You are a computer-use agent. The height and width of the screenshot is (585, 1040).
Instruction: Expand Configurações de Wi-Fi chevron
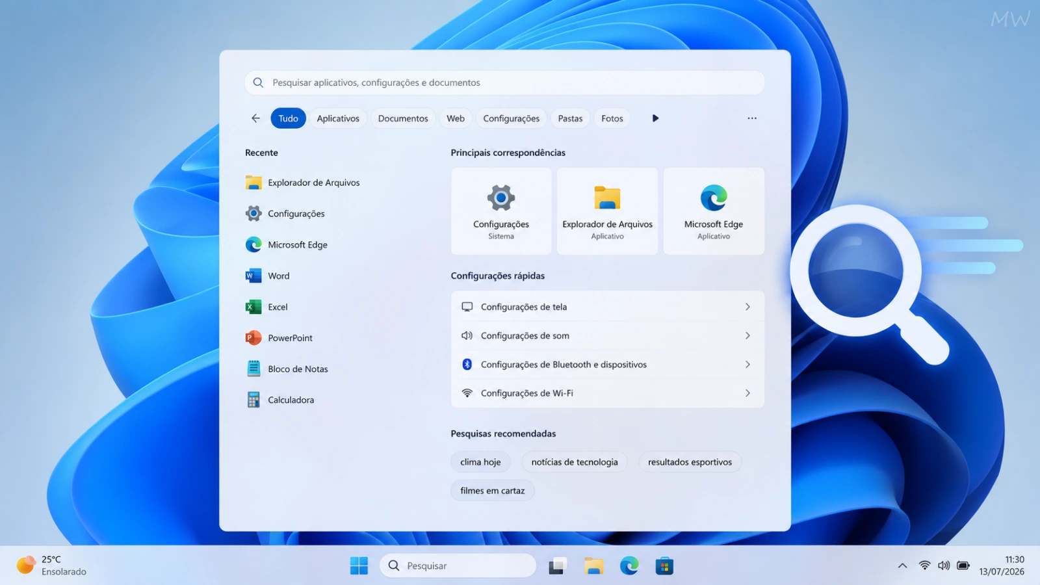[747, 393]
